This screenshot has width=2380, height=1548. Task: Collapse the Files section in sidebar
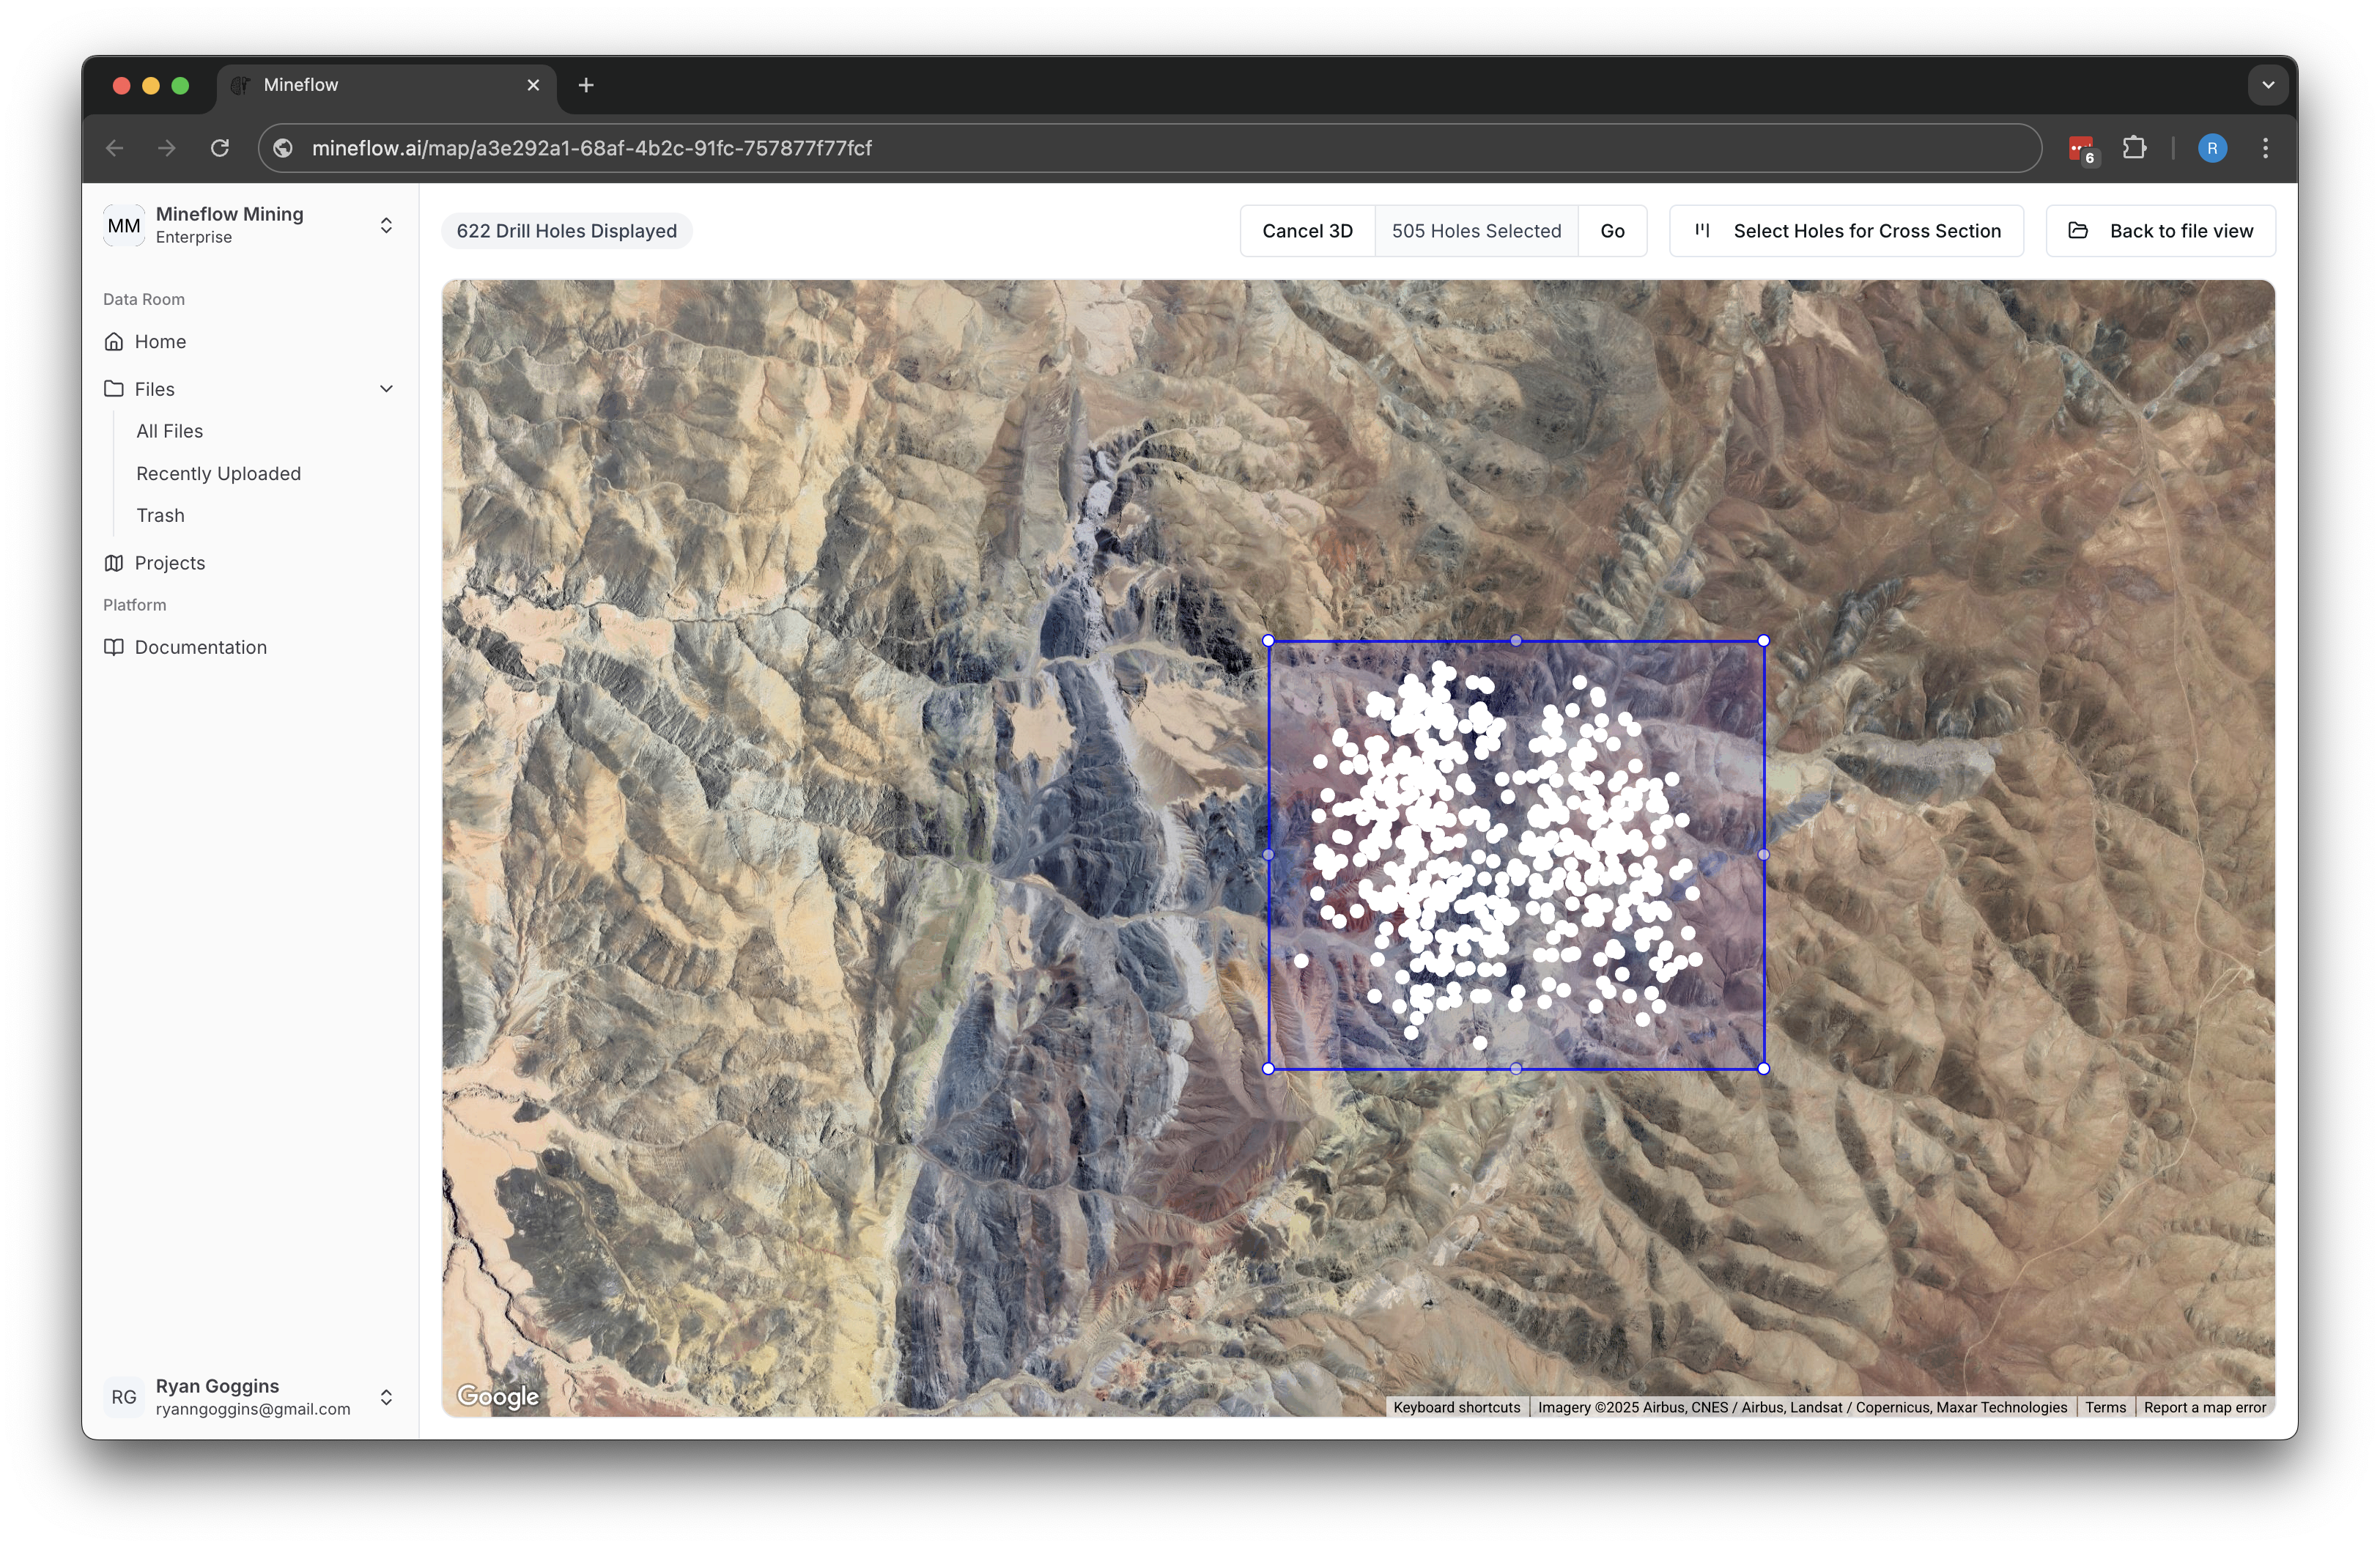pyautogui.click(x=386, y=388)
